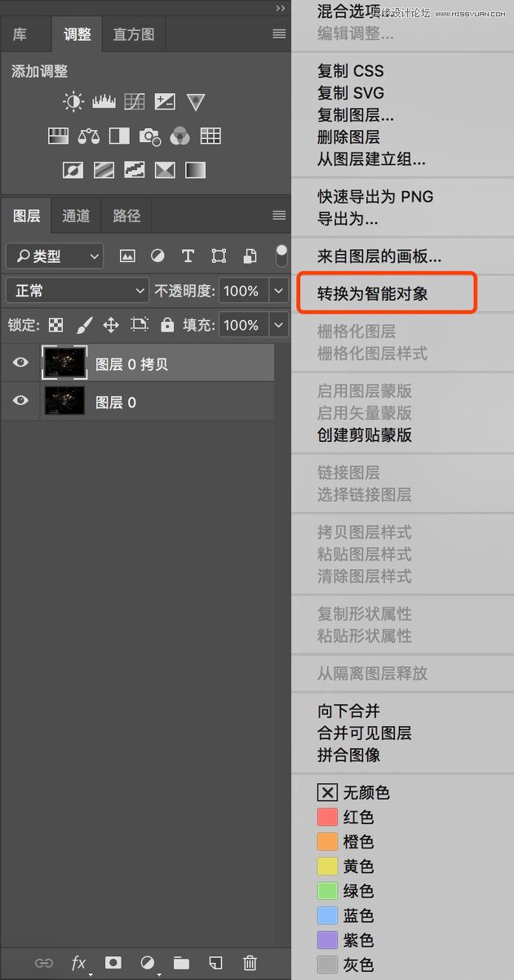Open the 正常 blend mode dropdown
The image size is (514, 980).
tap(77, 291)
